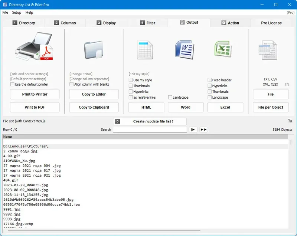Click the HTML table icon

point(145,50)
